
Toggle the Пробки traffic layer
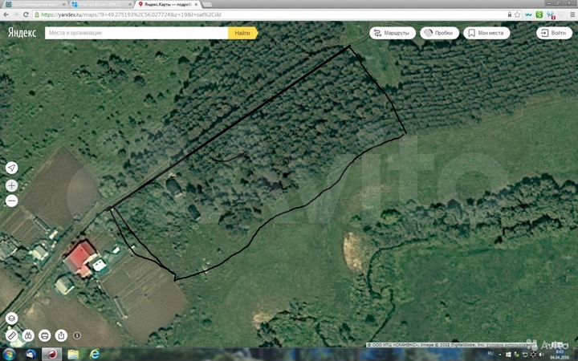point(438,33)
